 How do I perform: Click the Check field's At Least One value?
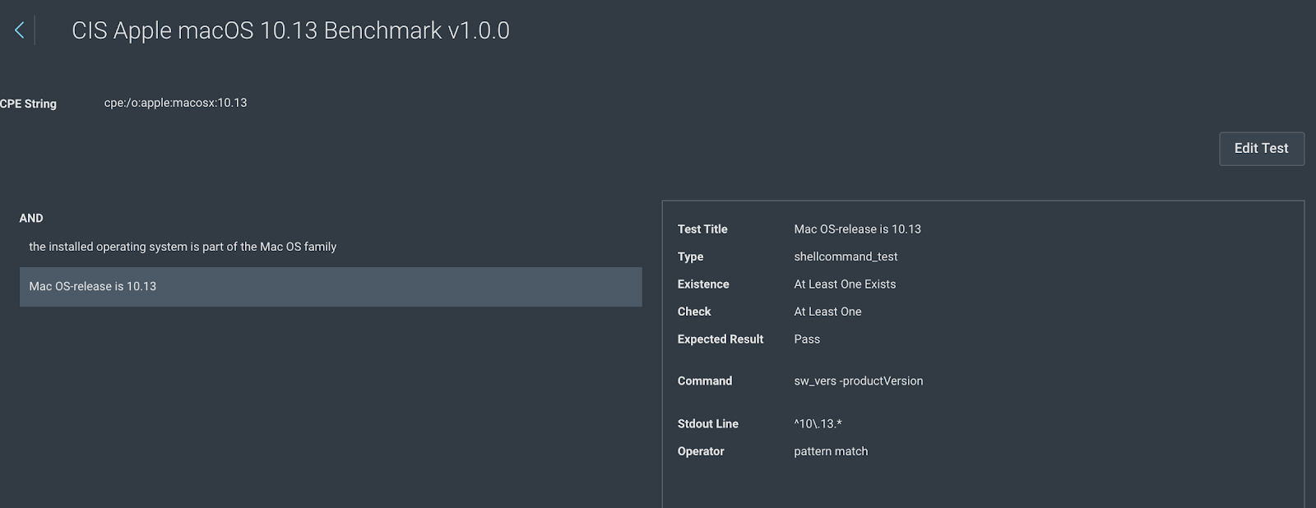click(x=827, y=312)
